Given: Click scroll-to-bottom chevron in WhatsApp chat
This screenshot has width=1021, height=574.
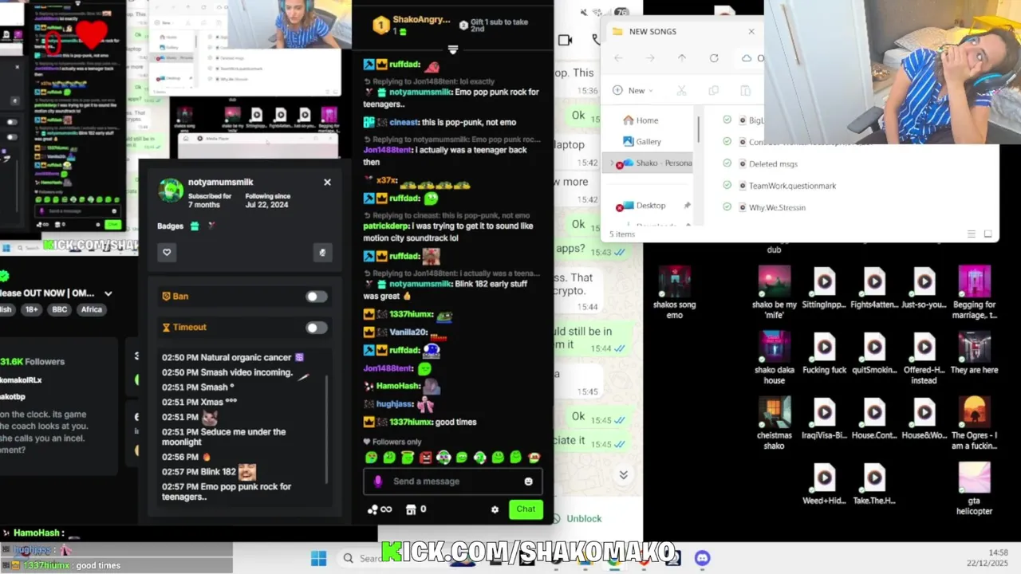Looking at the screenshot, I should coord(624,475).
